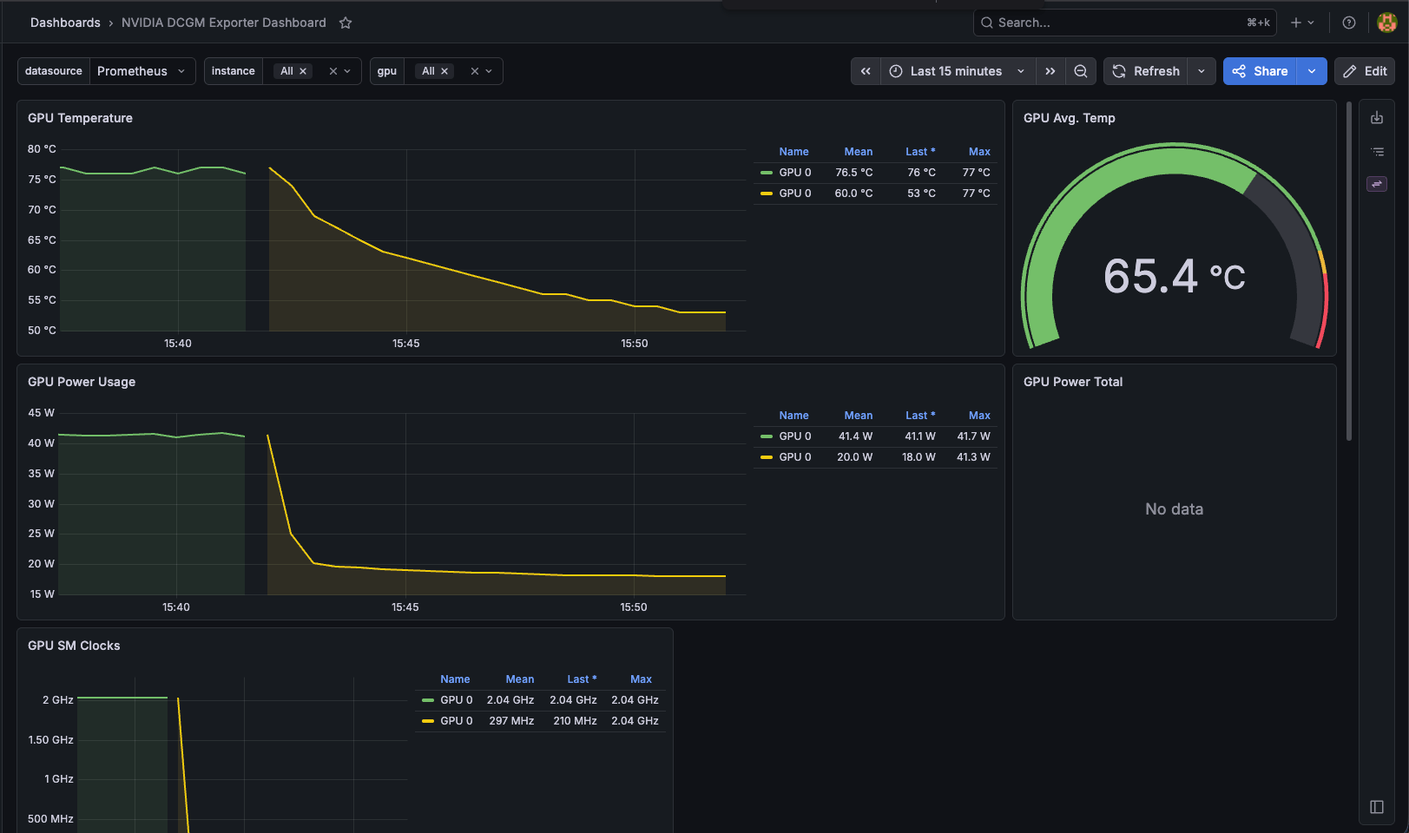Image resolution: width=1409 pixels, height=833 pixels.
Task: Sort GPU SM Clocks legend by Last
Action: [582, 679]
